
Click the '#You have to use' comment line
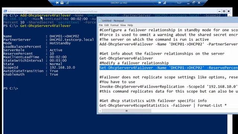click(118, 82)
